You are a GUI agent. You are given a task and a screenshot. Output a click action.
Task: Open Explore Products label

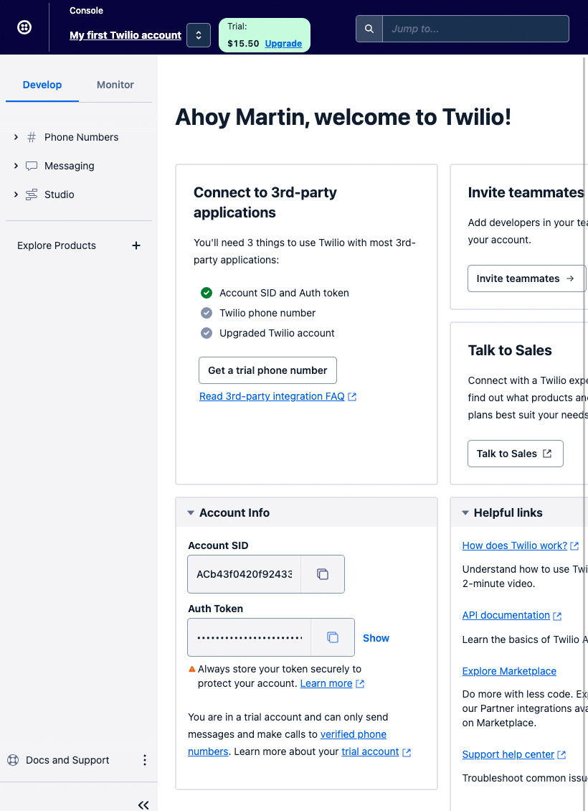[x=57, y=245]
